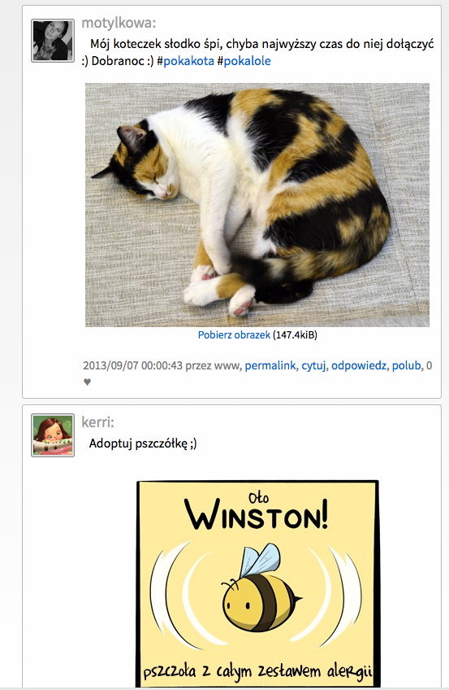Click the Adoptuj pszczółkę post text
This screenshot has width=449, height=690.
[143, 443]
